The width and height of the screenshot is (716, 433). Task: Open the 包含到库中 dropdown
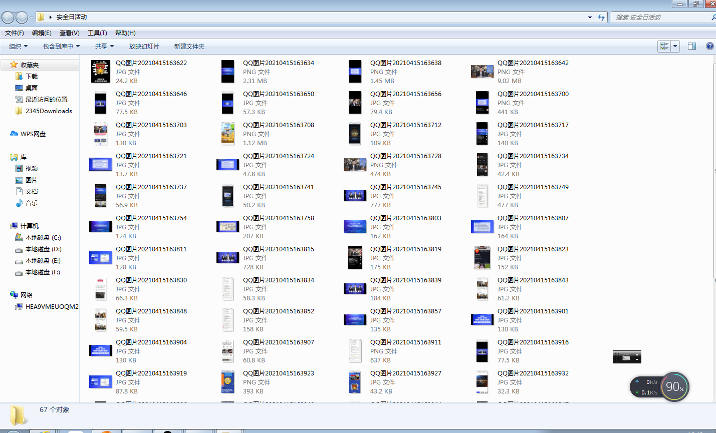(x=61, y=47)
